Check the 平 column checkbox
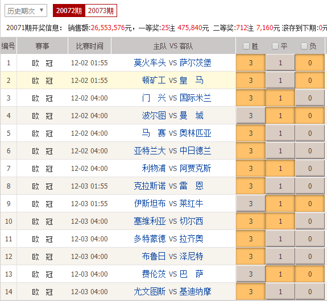The image size is (327, 301). [x=275, y=46]
